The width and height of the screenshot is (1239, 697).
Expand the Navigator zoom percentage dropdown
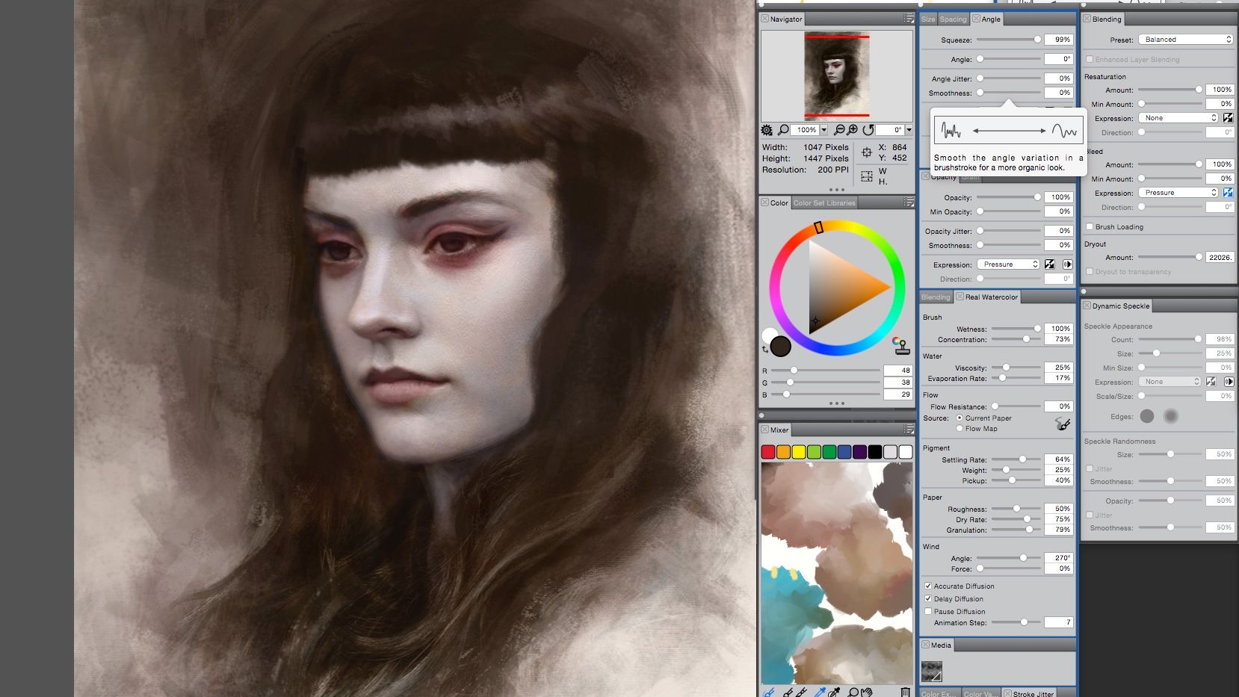click(824, 130)
